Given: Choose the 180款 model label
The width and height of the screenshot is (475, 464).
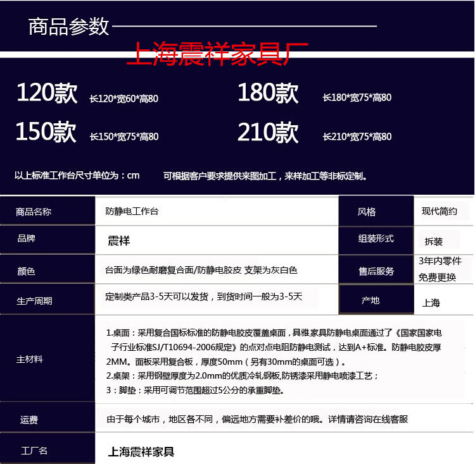Looking at the screenshot, I should point(268,94).
